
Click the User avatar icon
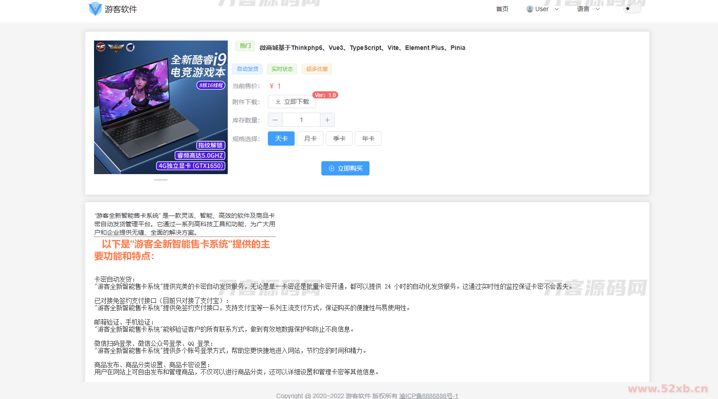pyautogui.click(x=529, y=9)
